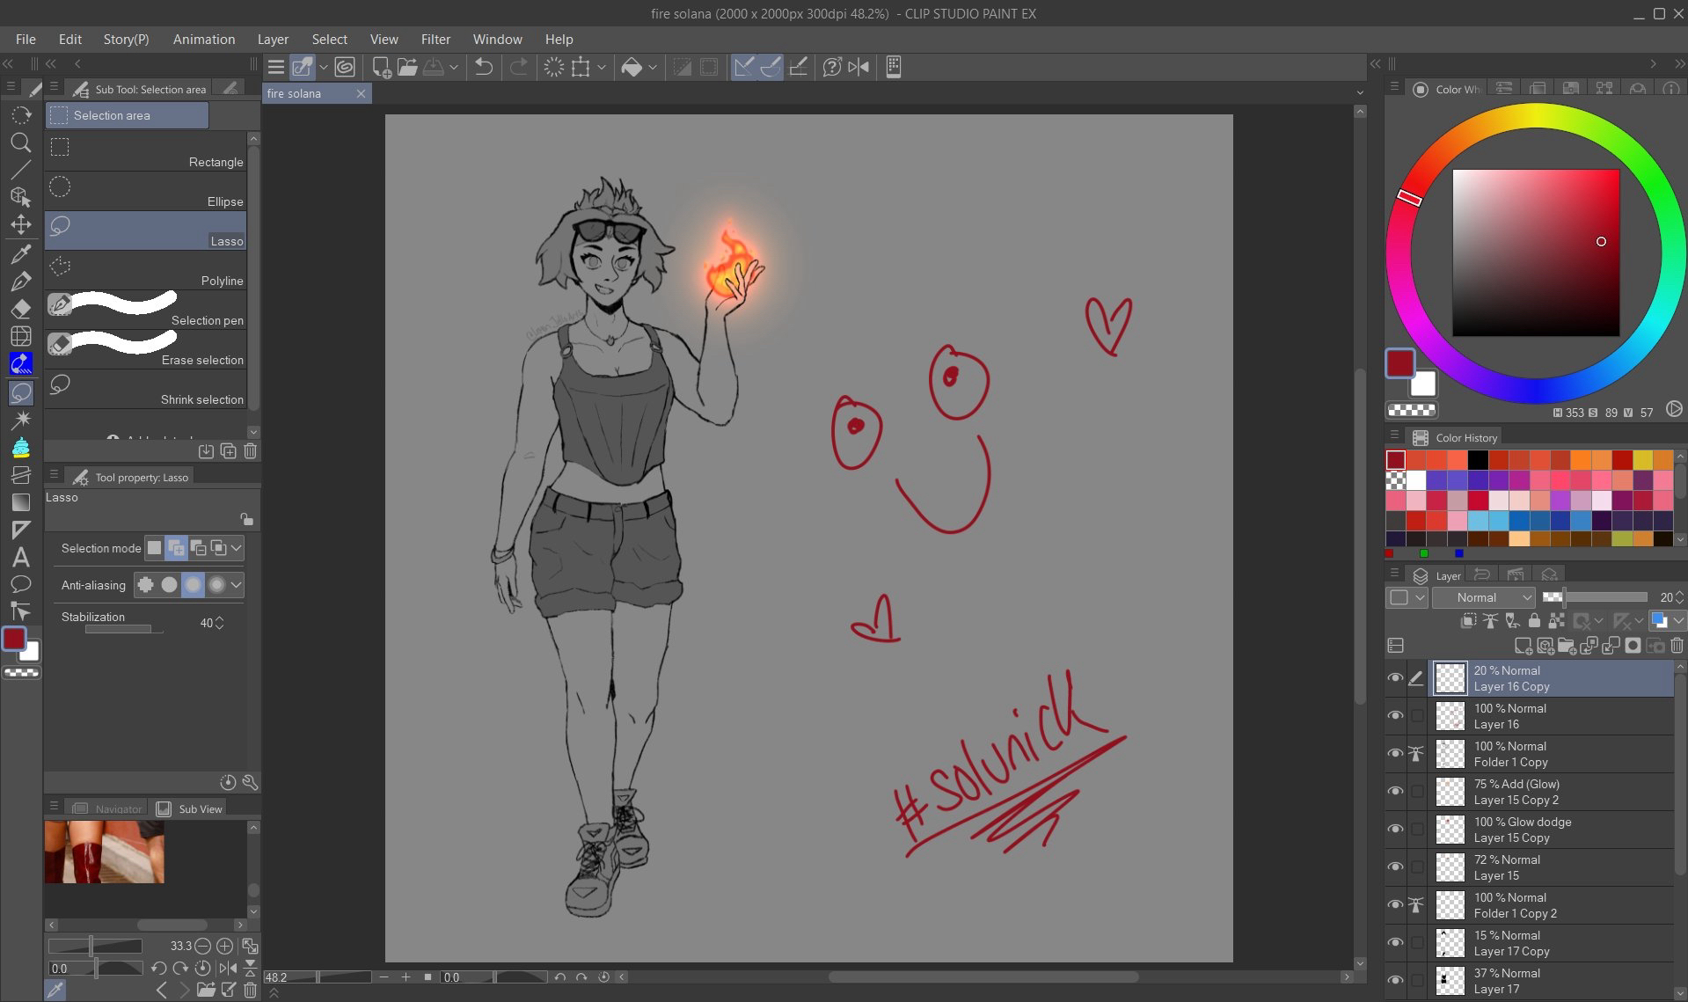Select the Zoom magnifier tool
The height and width of the screenshot is (1002, 1688).
tap(20, 143)
